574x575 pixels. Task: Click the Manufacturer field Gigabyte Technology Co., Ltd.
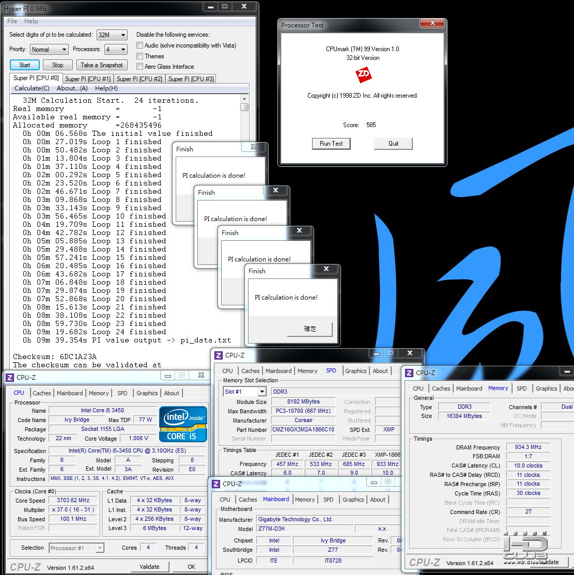(329, 519)
